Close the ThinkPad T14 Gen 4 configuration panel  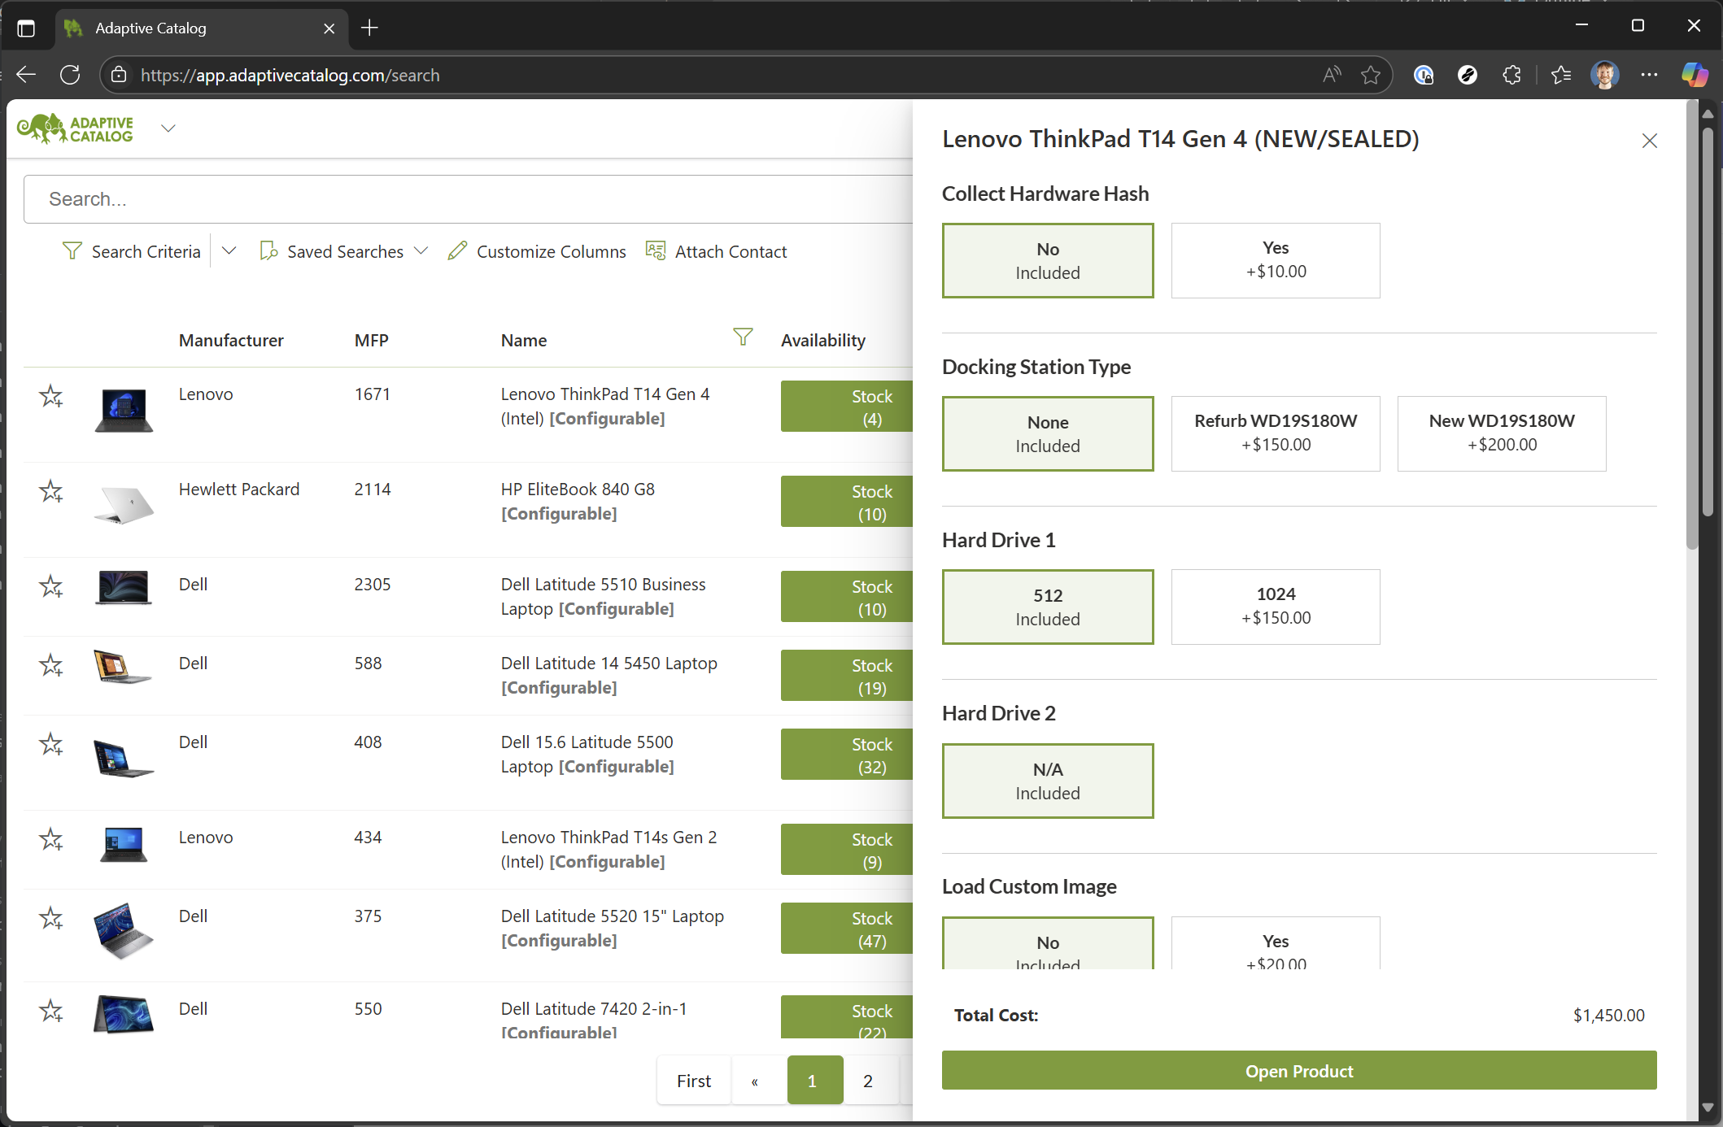click(x=1650, y=141)
